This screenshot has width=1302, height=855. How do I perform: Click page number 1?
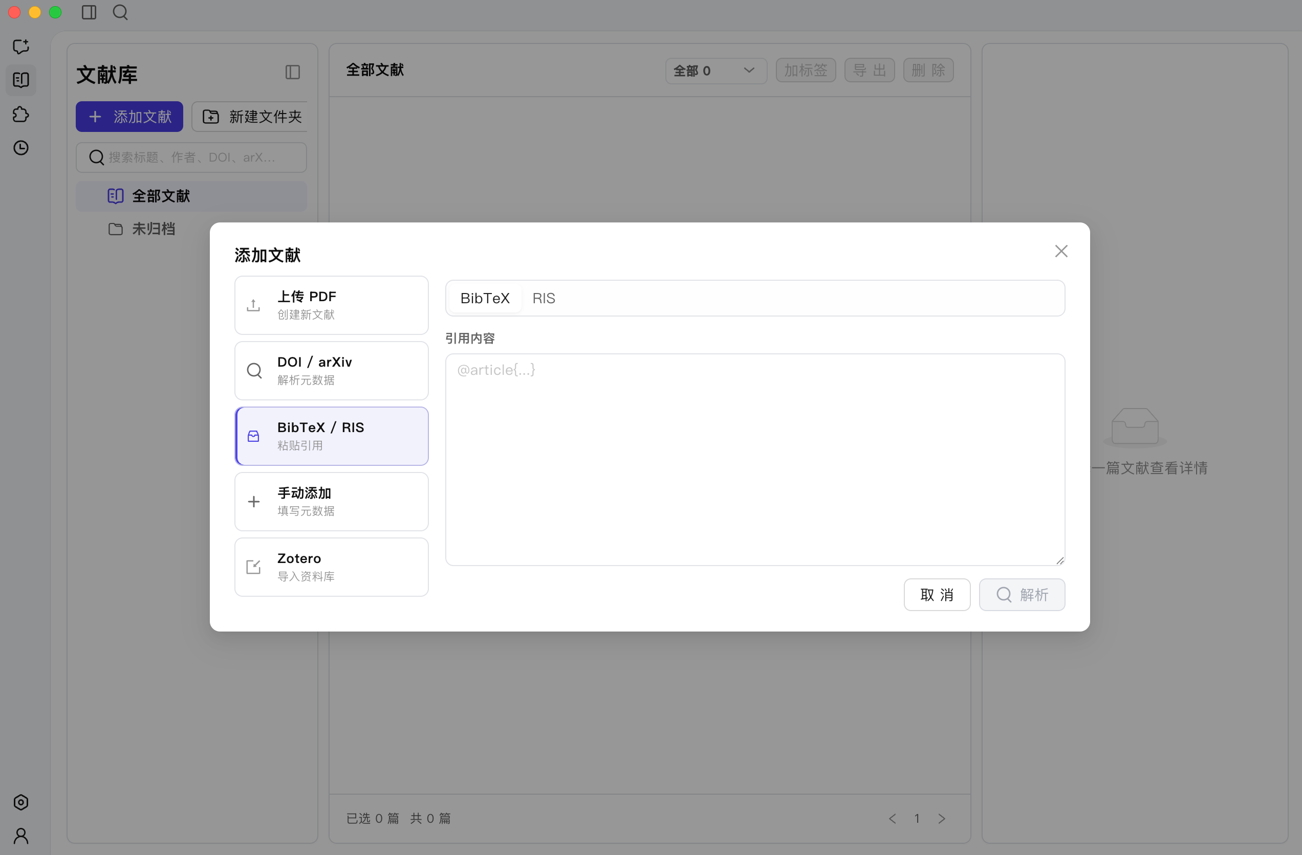click(917, 818)
